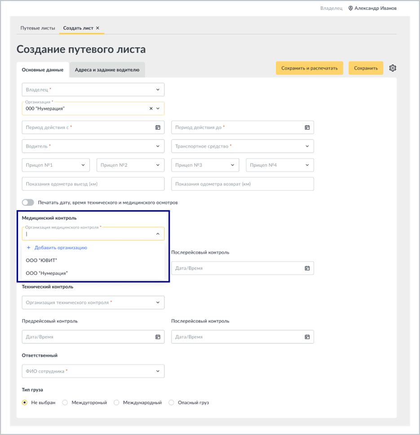Select Опасный груз cargo type
420x435 pixels.
pyautogui.click(x=171, y=403)
